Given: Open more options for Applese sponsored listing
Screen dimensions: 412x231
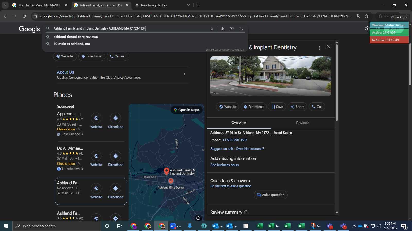Looking at the screenshot, I should (80, 114).
